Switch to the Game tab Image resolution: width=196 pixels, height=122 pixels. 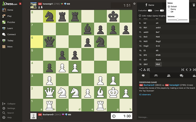150,5
